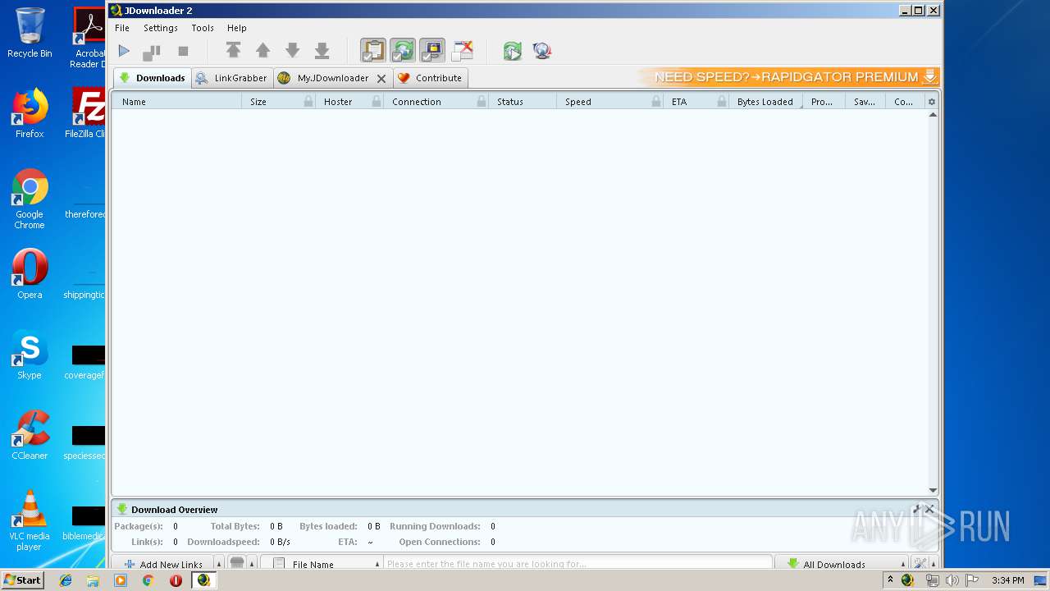
Task: Open the Tools menu
Action: point(203,28)
